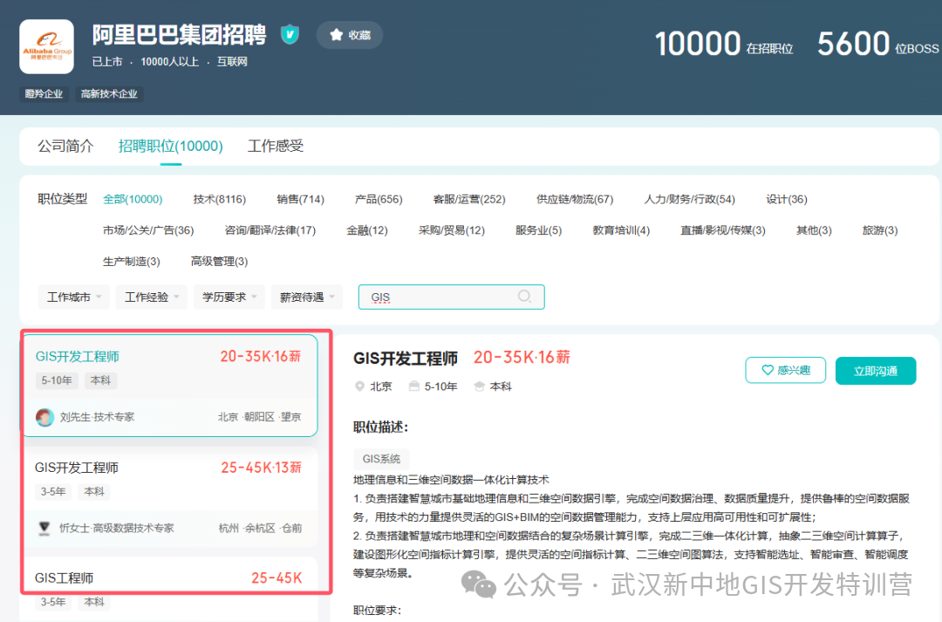Image resolution: width=942 pixels, height=622 pixels.
Task: Click the 感兴趣 interested button
Action: (x=785, y=370)
